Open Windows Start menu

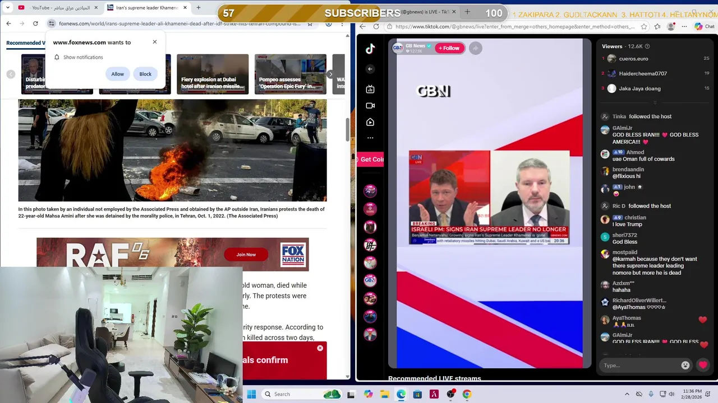coord(251,394)
